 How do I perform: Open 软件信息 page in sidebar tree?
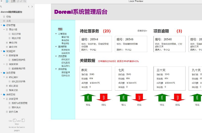click(13, 112)
